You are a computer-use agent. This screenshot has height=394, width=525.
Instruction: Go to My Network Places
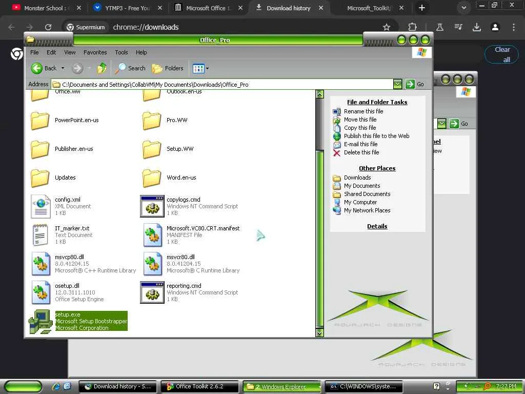click(x=367, y=210)
